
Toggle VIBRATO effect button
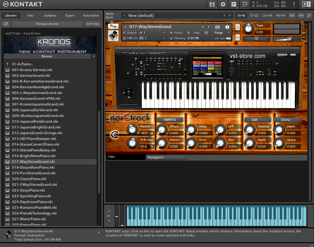[170, 120]
